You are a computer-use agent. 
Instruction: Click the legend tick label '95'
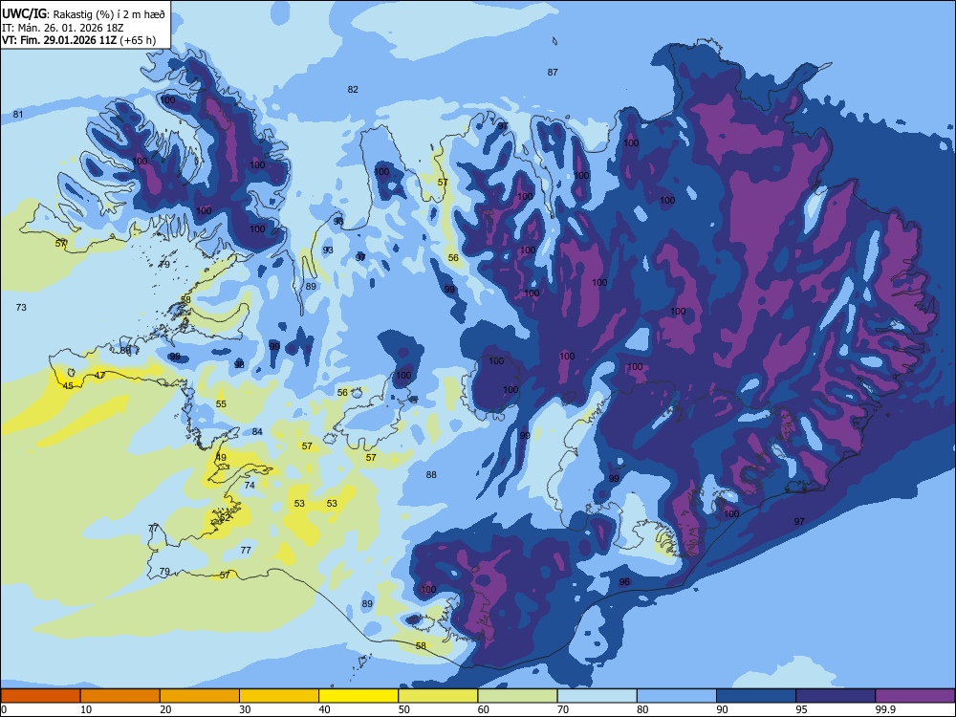802,709
